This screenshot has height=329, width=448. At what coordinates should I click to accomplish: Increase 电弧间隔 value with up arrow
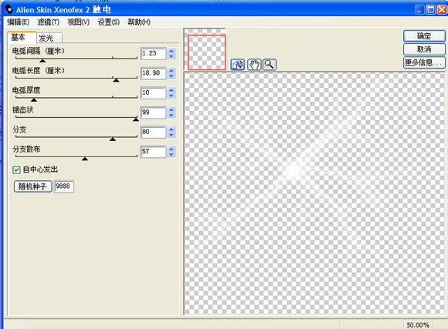171,51
